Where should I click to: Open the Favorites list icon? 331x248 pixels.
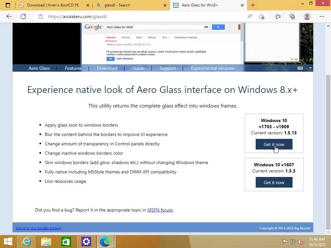pyautogui.click(x=278, y=16)
